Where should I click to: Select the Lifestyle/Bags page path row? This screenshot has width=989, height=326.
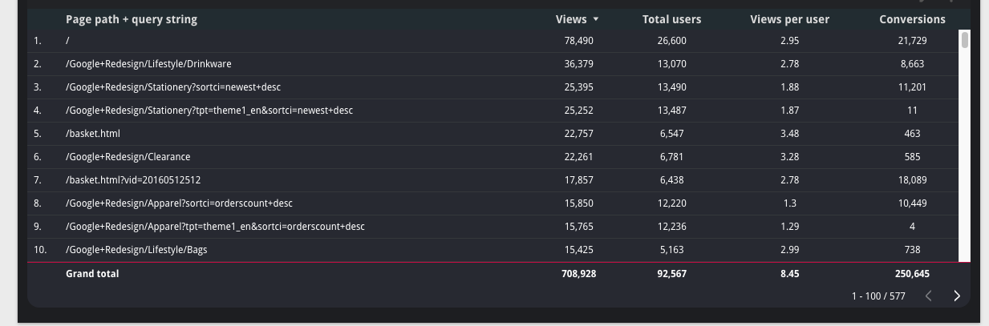pyautogui.click(x=493, y=250)
